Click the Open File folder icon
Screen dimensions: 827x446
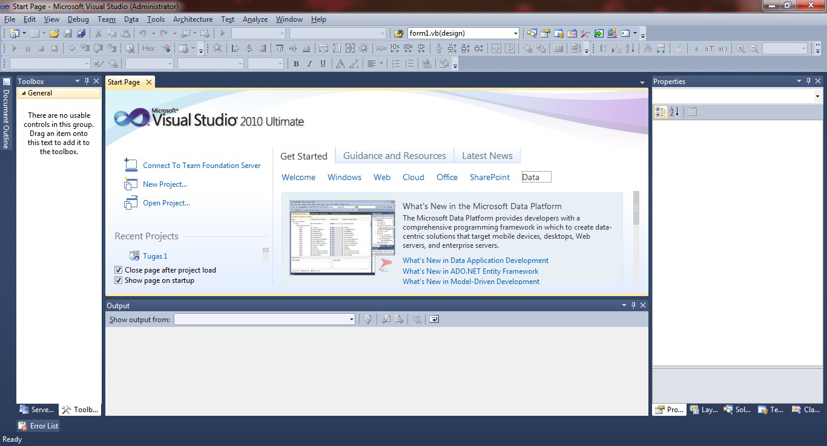coord(54,33)
